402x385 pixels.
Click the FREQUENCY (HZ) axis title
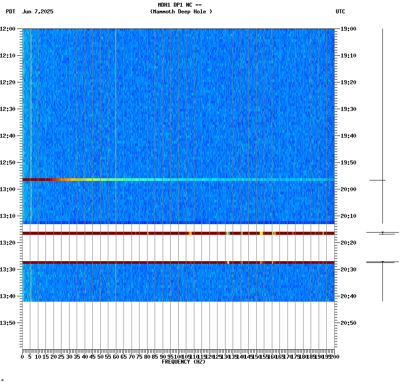click(184, 362)
